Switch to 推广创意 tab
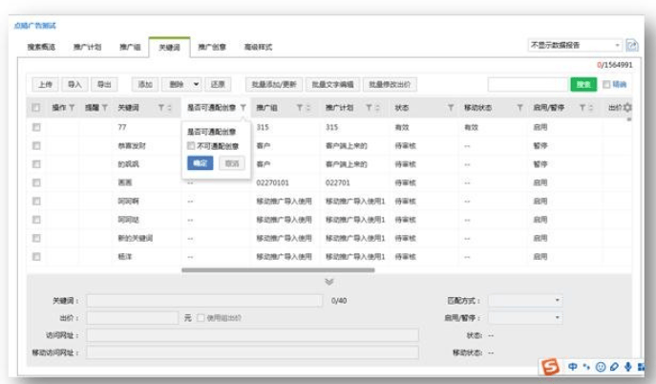The width and height of the screenshot is (656, 384). (212, 47)
